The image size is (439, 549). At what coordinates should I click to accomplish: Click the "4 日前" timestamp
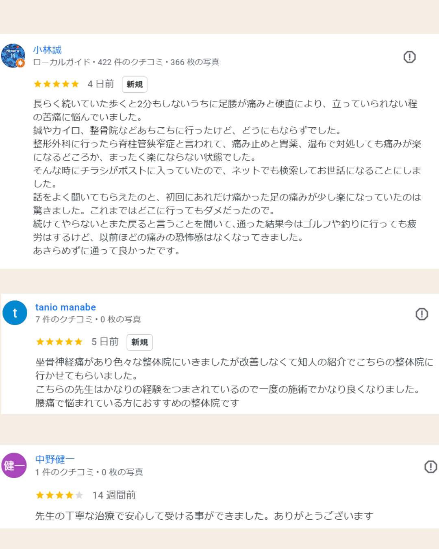[101, 84]
